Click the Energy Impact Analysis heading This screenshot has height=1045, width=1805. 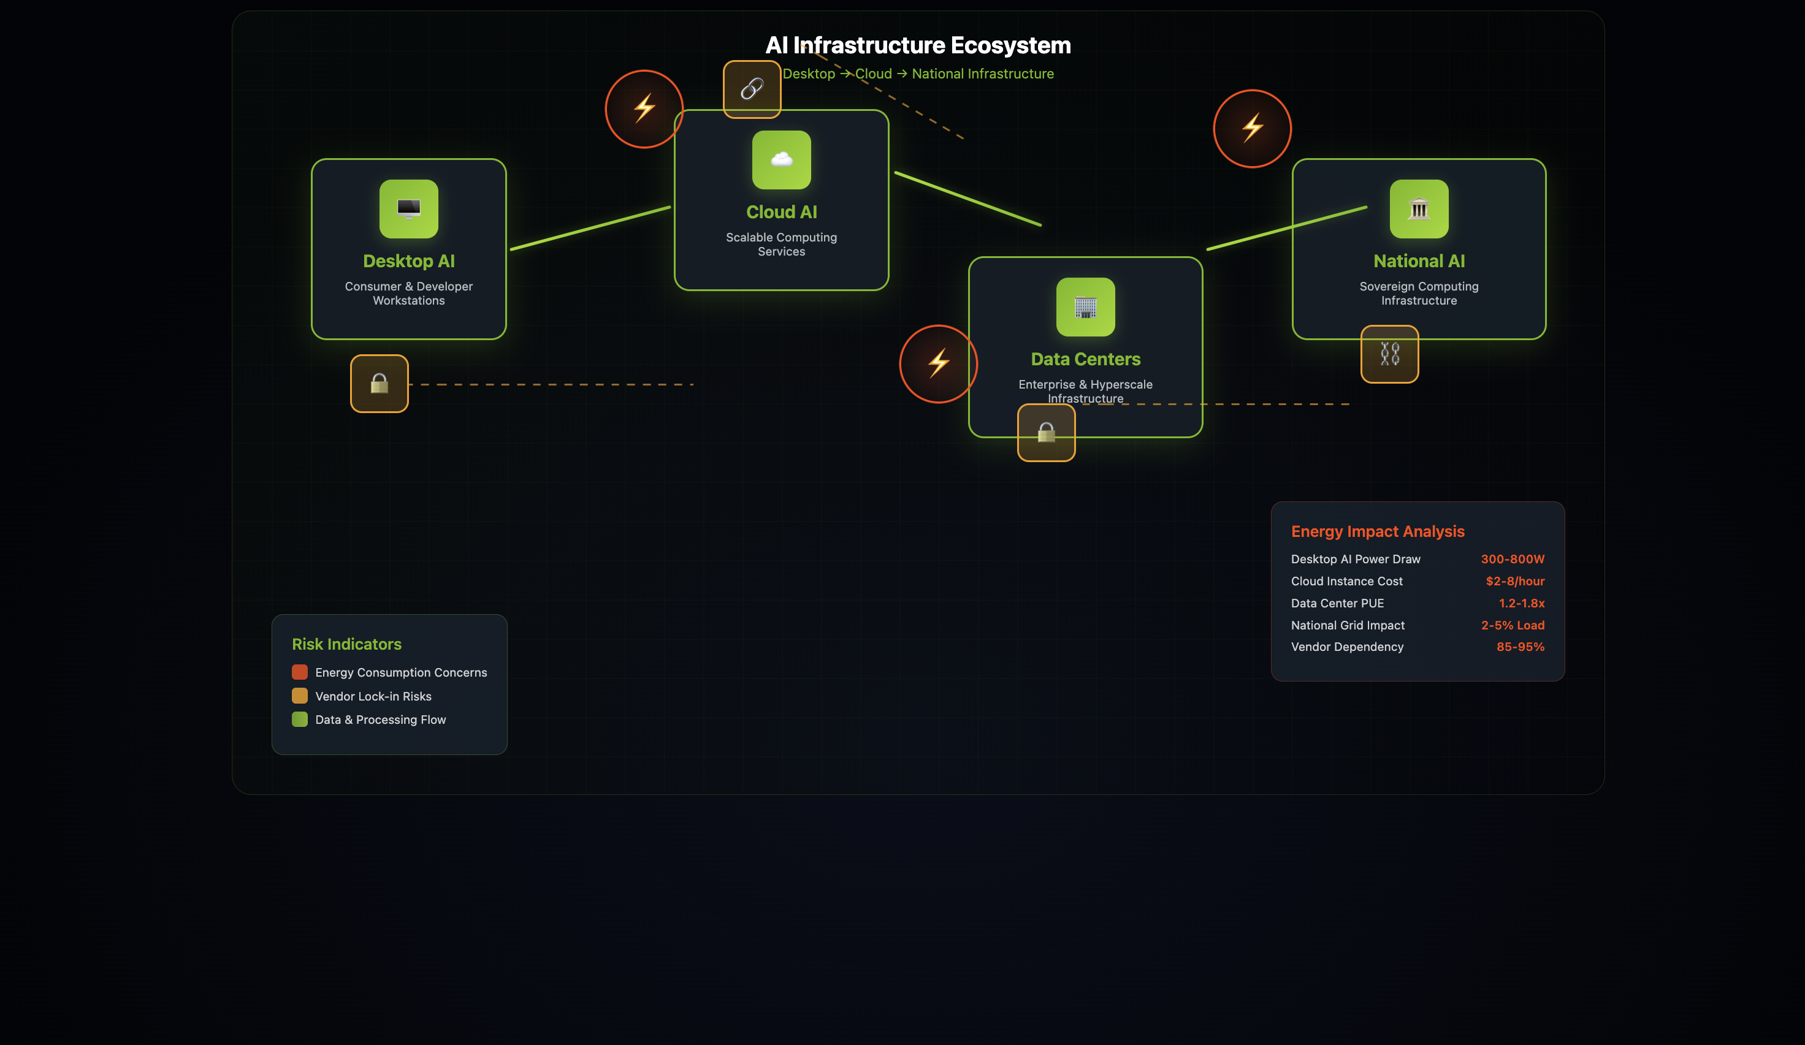(x=1378, y=531)
